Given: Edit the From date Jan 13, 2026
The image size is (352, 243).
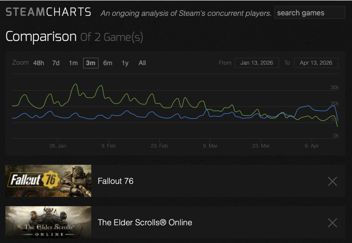Looking at the screenshot, I should coord(257,63).
